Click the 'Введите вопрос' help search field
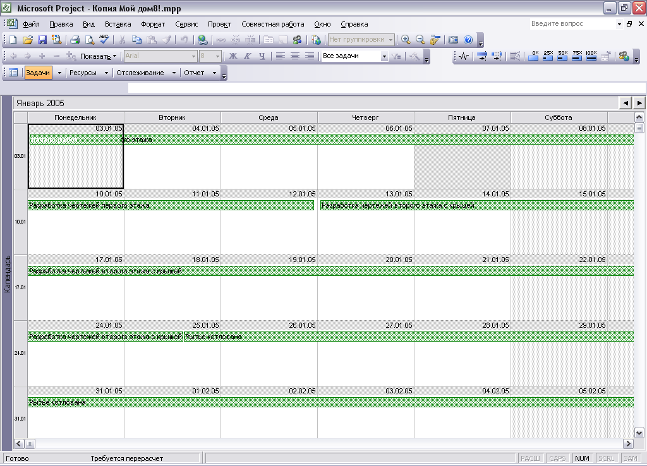Viewport: 647px width, 466px height. point(572,24)
